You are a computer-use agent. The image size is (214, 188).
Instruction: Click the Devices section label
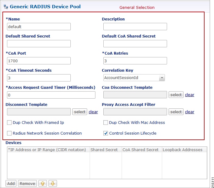pyautogui.click(x=13, y=143)
